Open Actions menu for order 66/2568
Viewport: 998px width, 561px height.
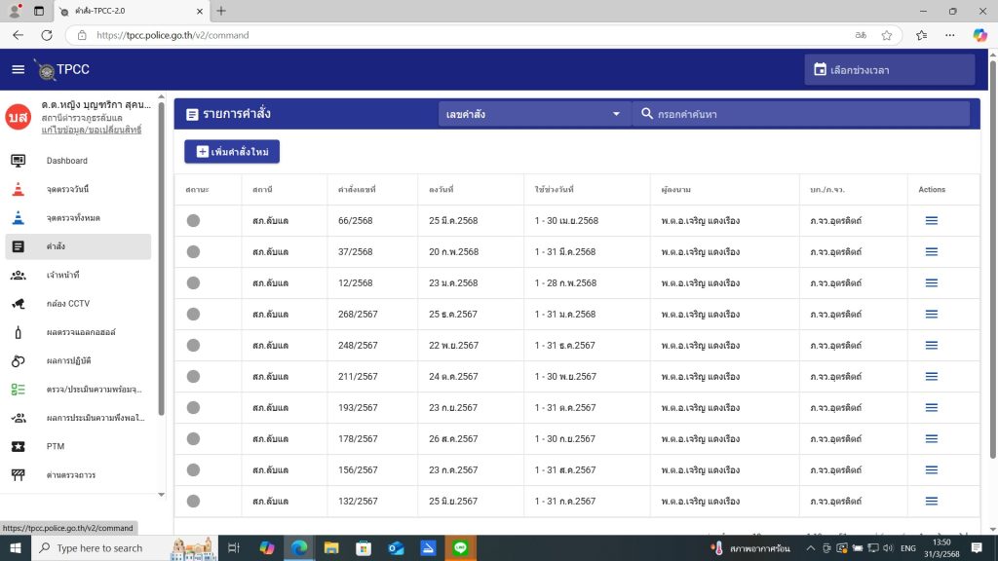(931, 221)
